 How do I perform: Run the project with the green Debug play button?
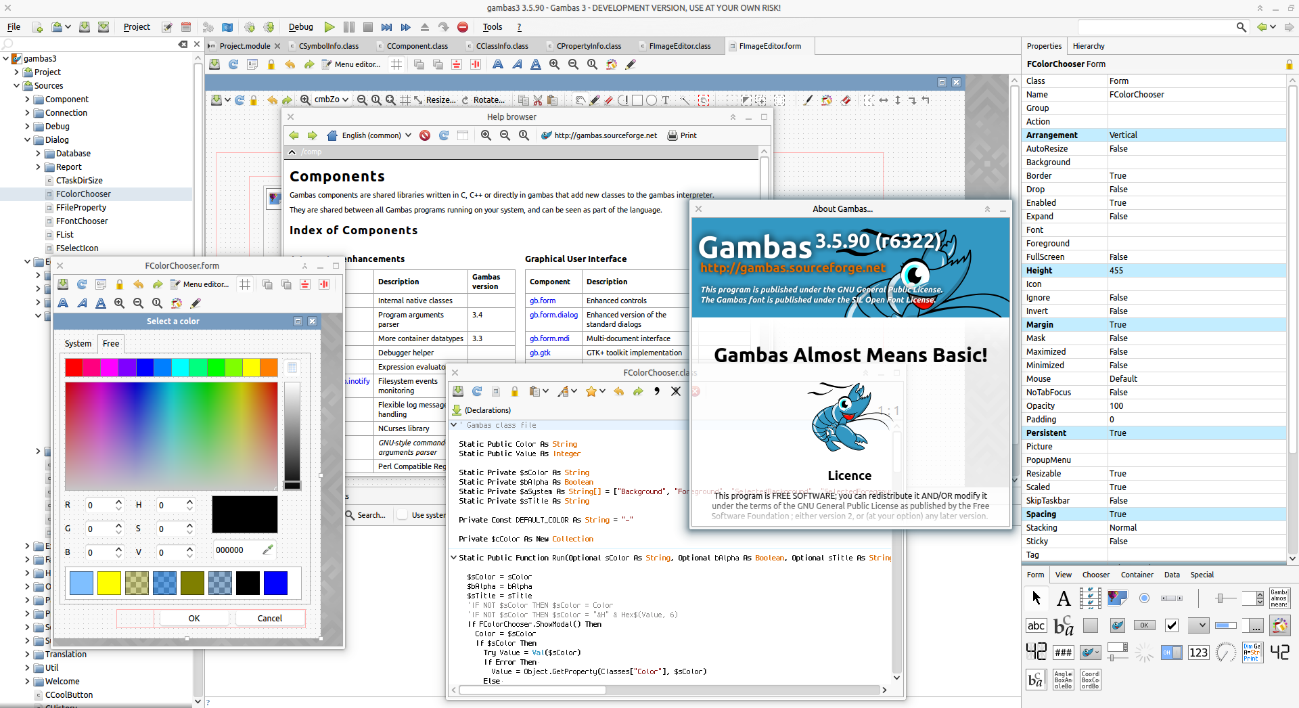(x=329, y=27)
